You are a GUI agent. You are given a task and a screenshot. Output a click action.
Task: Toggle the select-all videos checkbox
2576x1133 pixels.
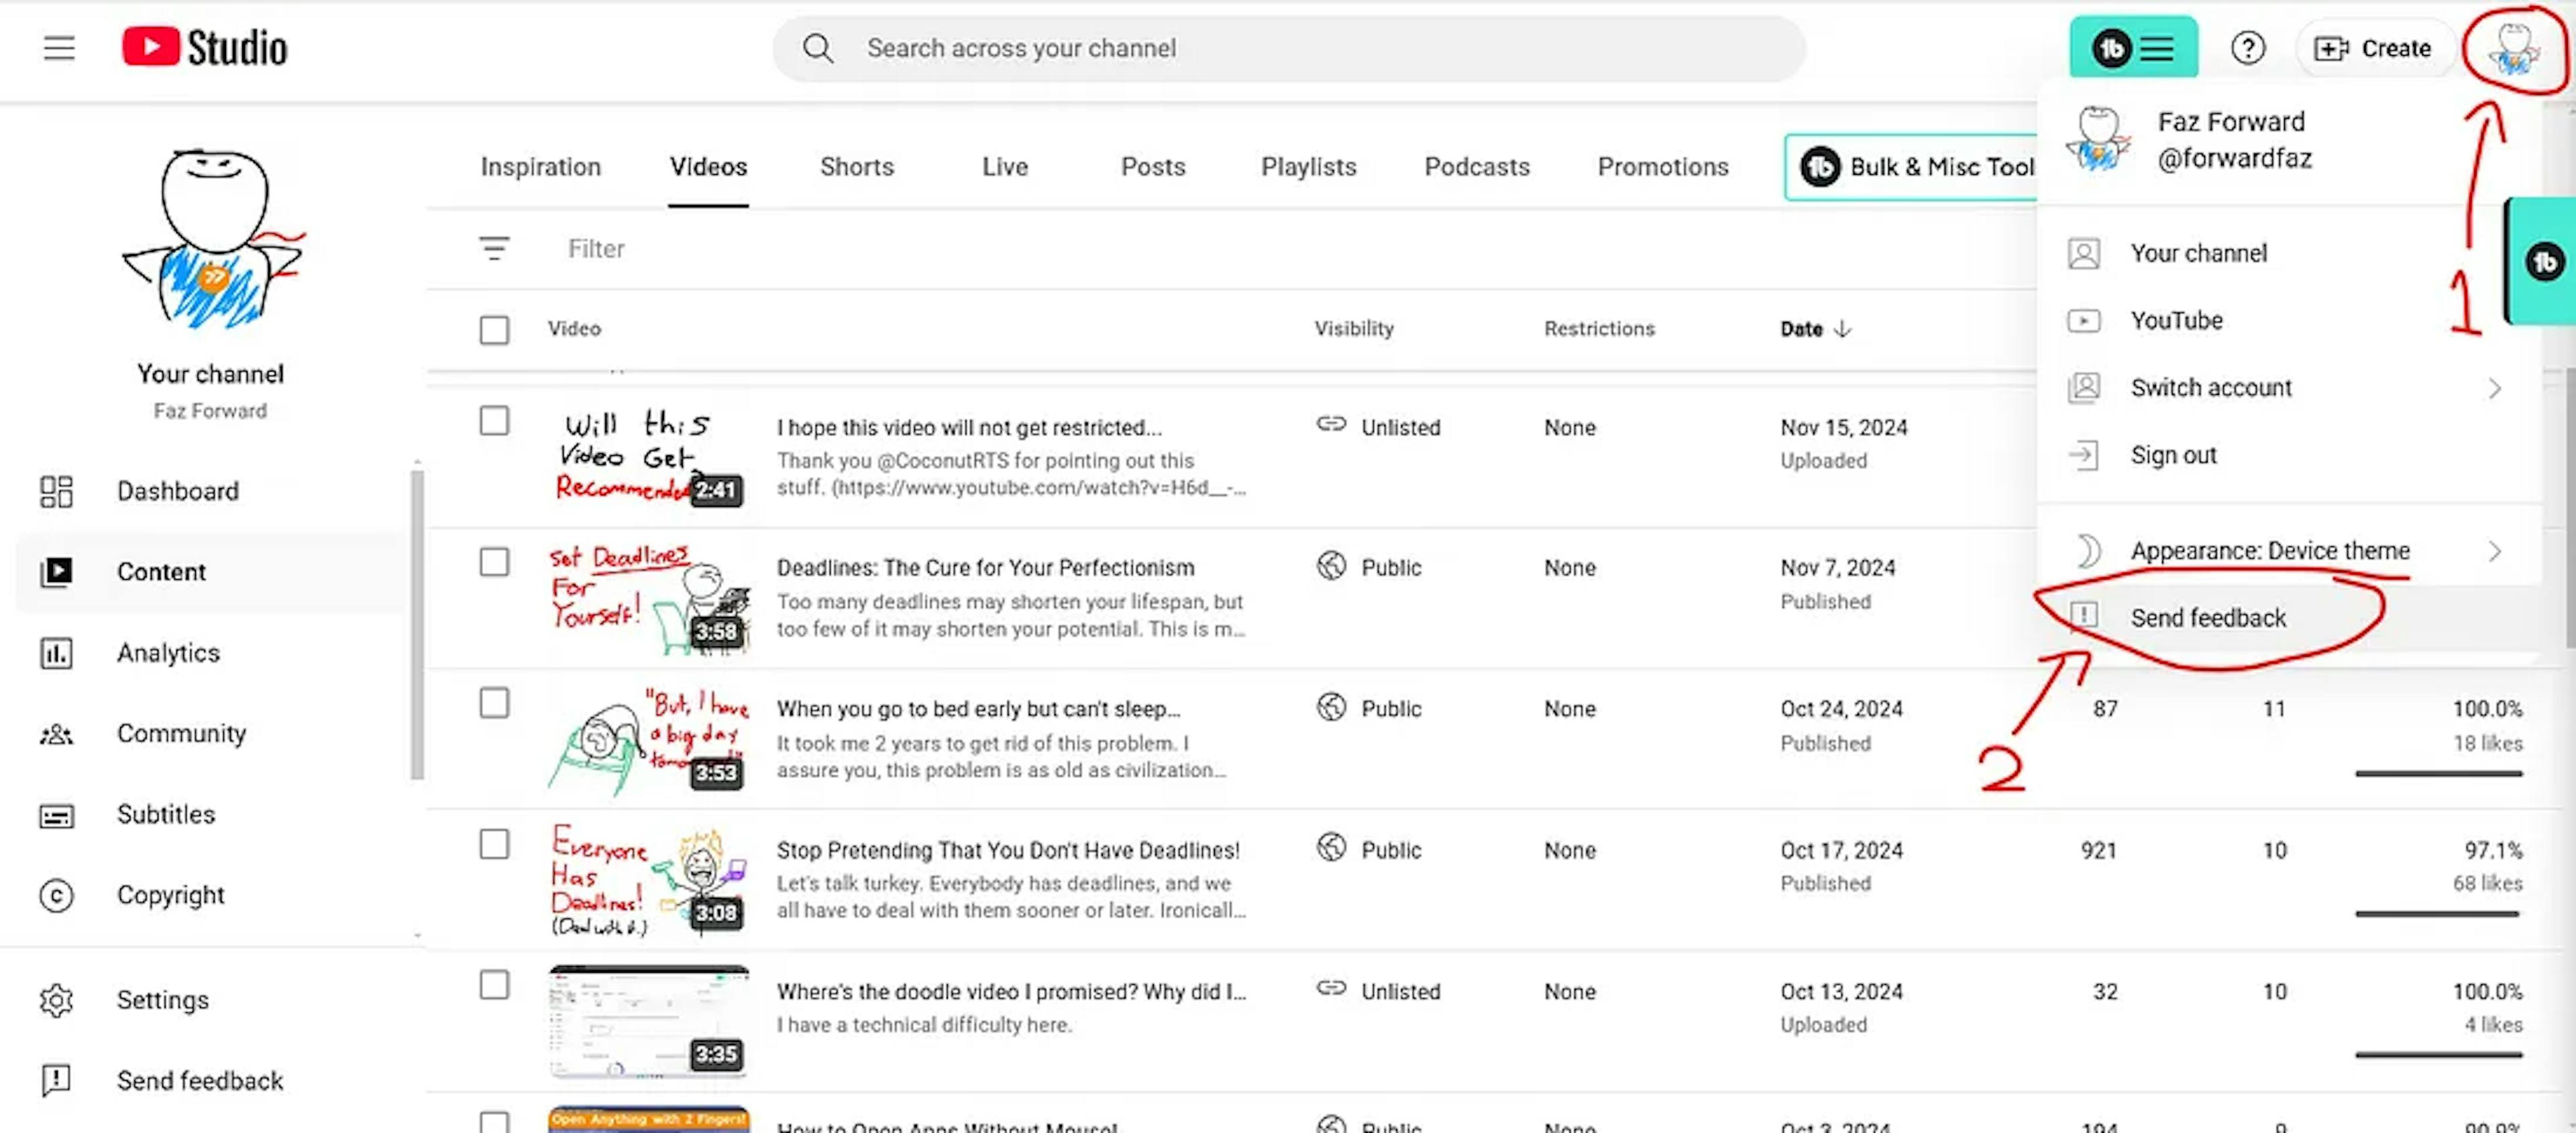coord(494,329)
